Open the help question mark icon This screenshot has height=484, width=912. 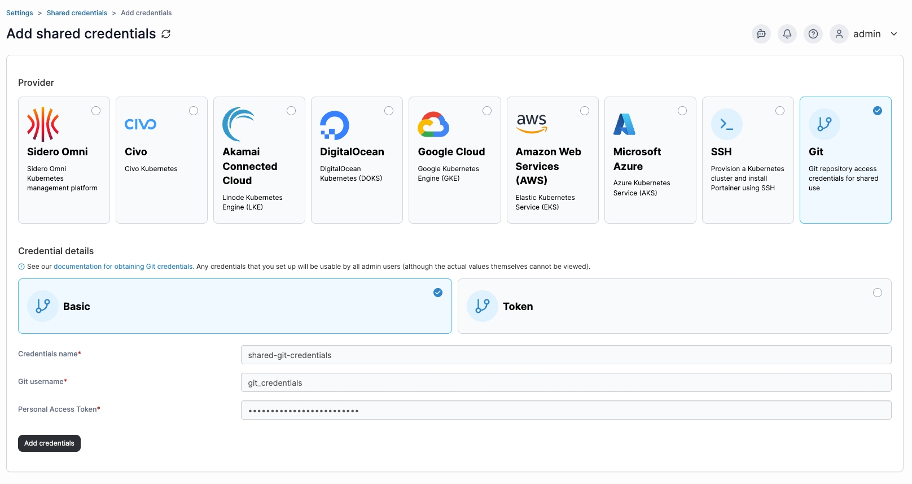pyautogui.click(x=813, y=34)
